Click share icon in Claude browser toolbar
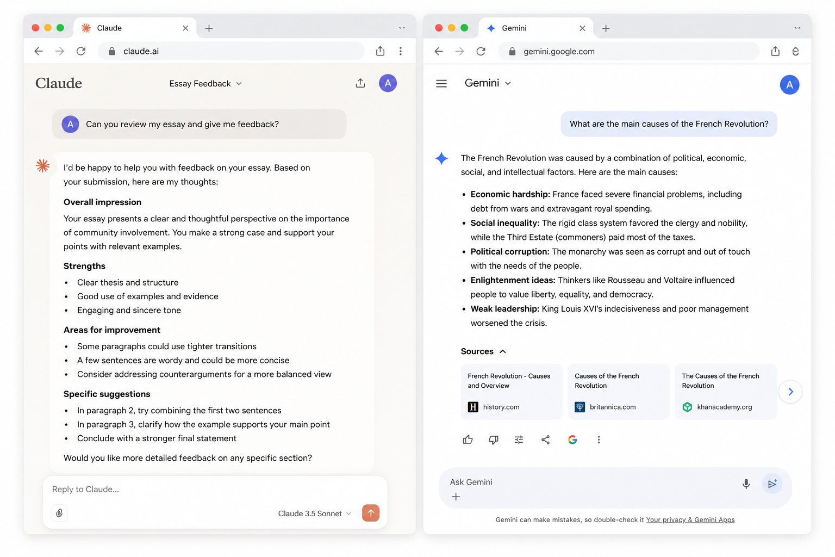The image size is (835, 557). (380, 51)
